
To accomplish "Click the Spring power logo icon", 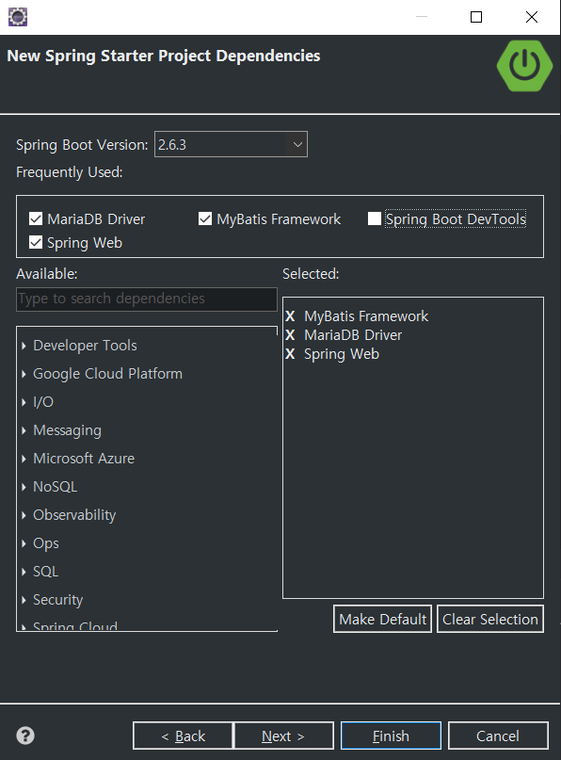I will [x=524, y=65].
